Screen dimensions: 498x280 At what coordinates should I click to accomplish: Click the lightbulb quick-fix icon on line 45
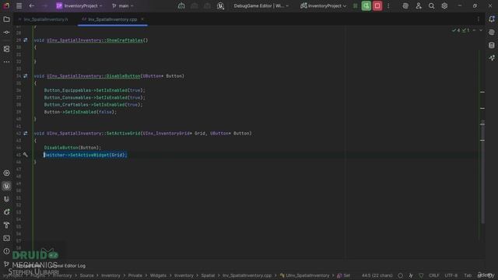(x=26, y=155)
